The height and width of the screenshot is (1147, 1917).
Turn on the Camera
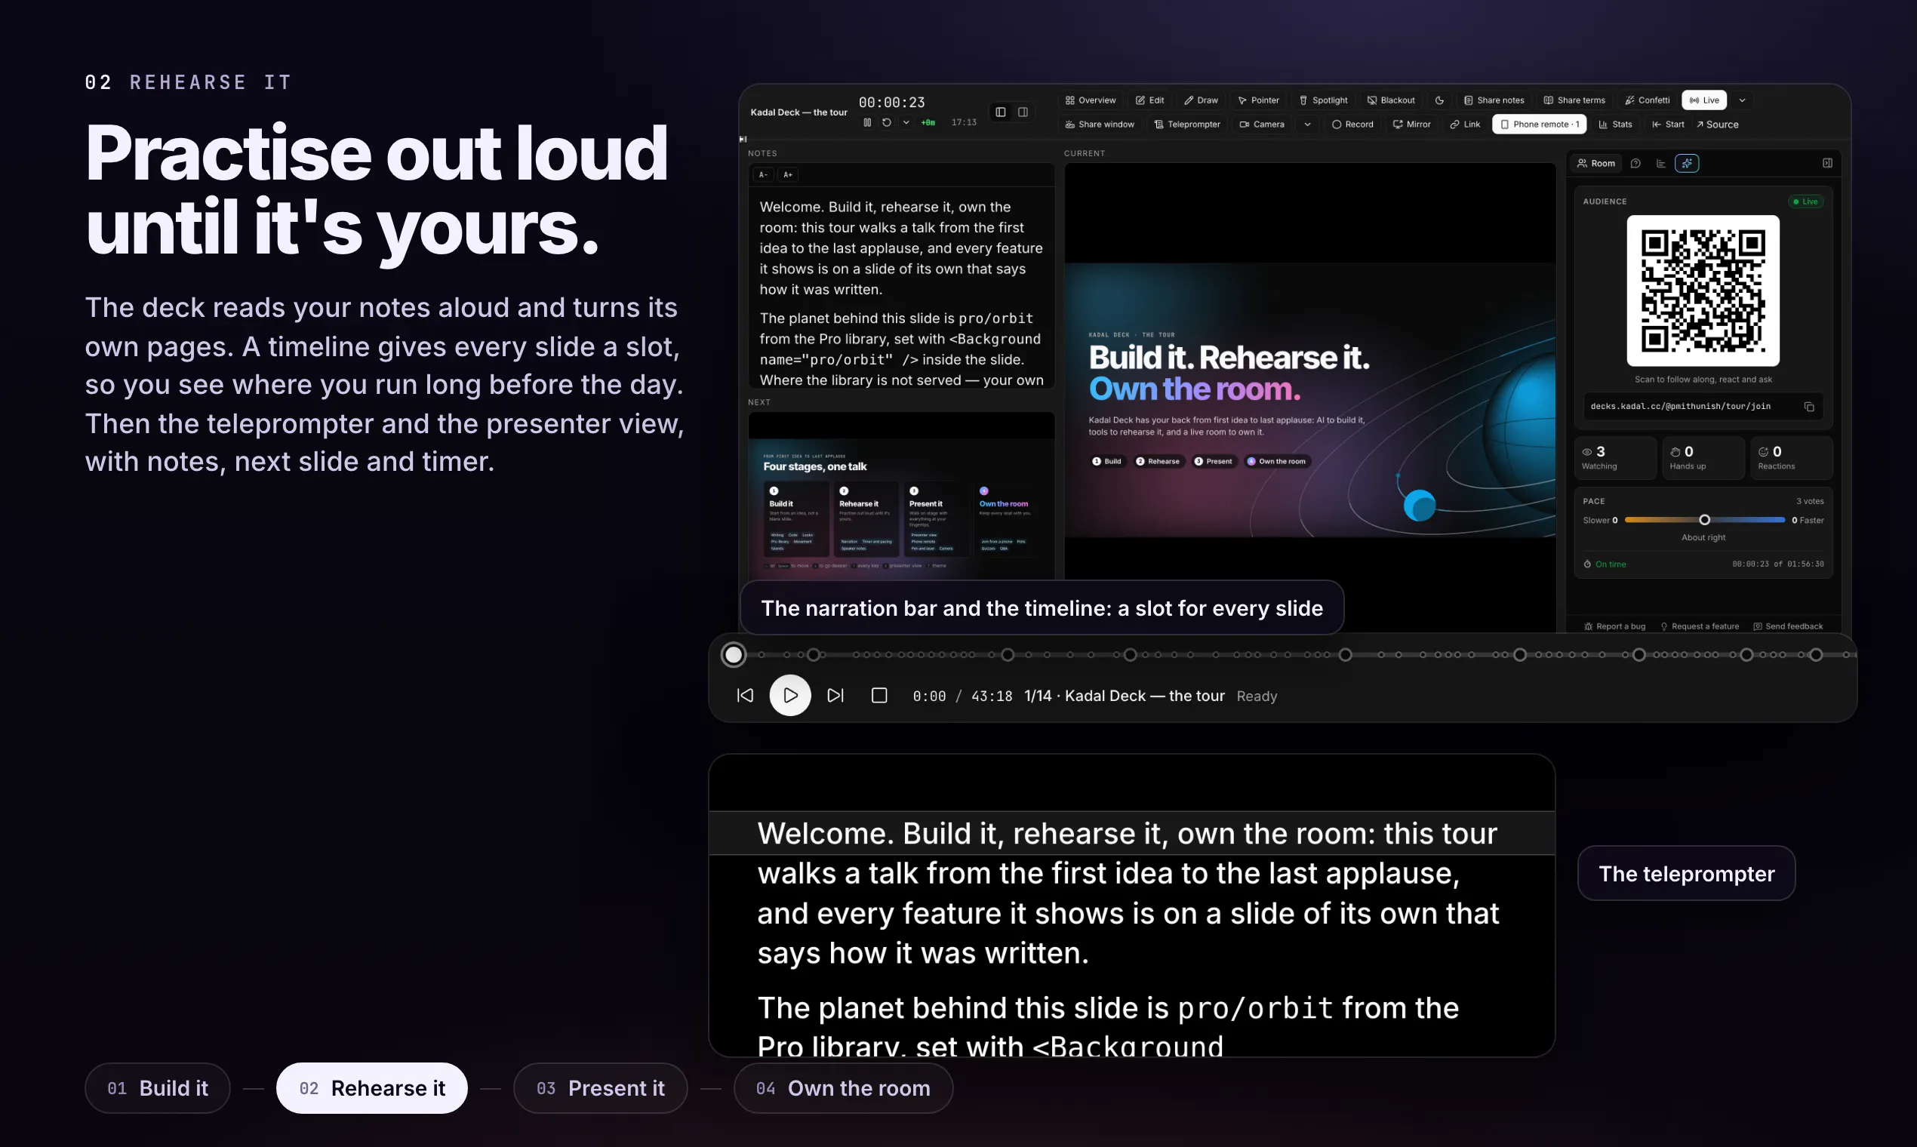1261,125
